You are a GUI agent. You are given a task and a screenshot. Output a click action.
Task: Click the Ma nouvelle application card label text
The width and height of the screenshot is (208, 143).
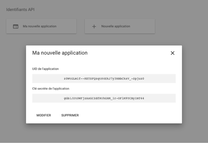40,26
